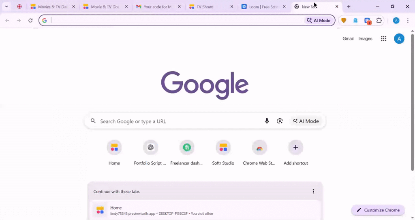Image resolution: width=415 pixels, height=220 pixels.
Task: Open the Chrome profile avatar in toolbar
Action: pyautogui.click(x=396, y=20)
